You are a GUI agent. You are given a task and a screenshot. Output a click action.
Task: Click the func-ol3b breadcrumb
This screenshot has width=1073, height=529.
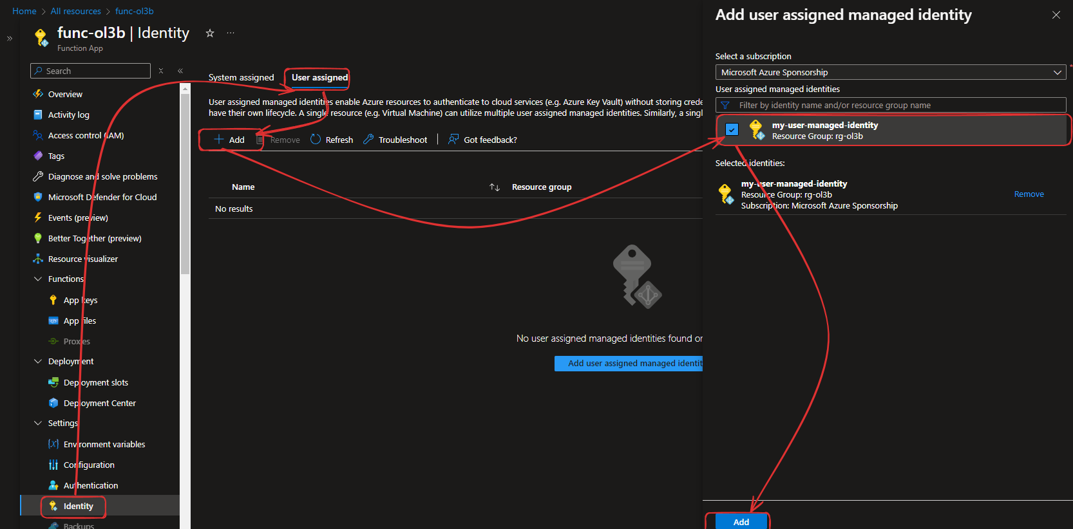135,11
